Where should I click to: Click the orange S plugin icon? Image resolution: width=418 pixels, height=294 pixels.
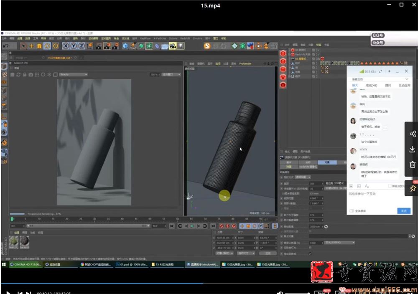pyautogui.click(x=207, y=46)
